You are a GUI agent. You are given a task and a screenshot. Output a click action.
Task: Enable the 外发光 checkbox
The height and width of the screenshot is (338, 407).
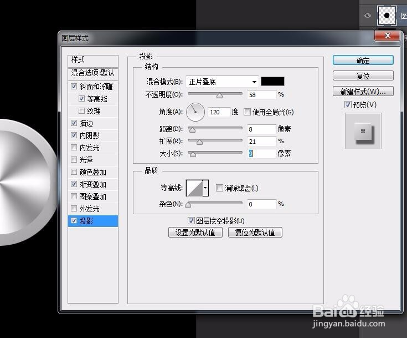click(74, 209)
